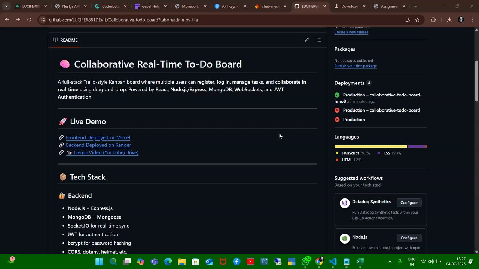Screen dimensions: 479x269
Task: Switch to the Assignment tab
Action: pyautogui.click(x=390, y=6)
